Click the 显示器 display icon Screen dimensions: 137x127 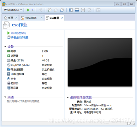(x=9, y=88)
